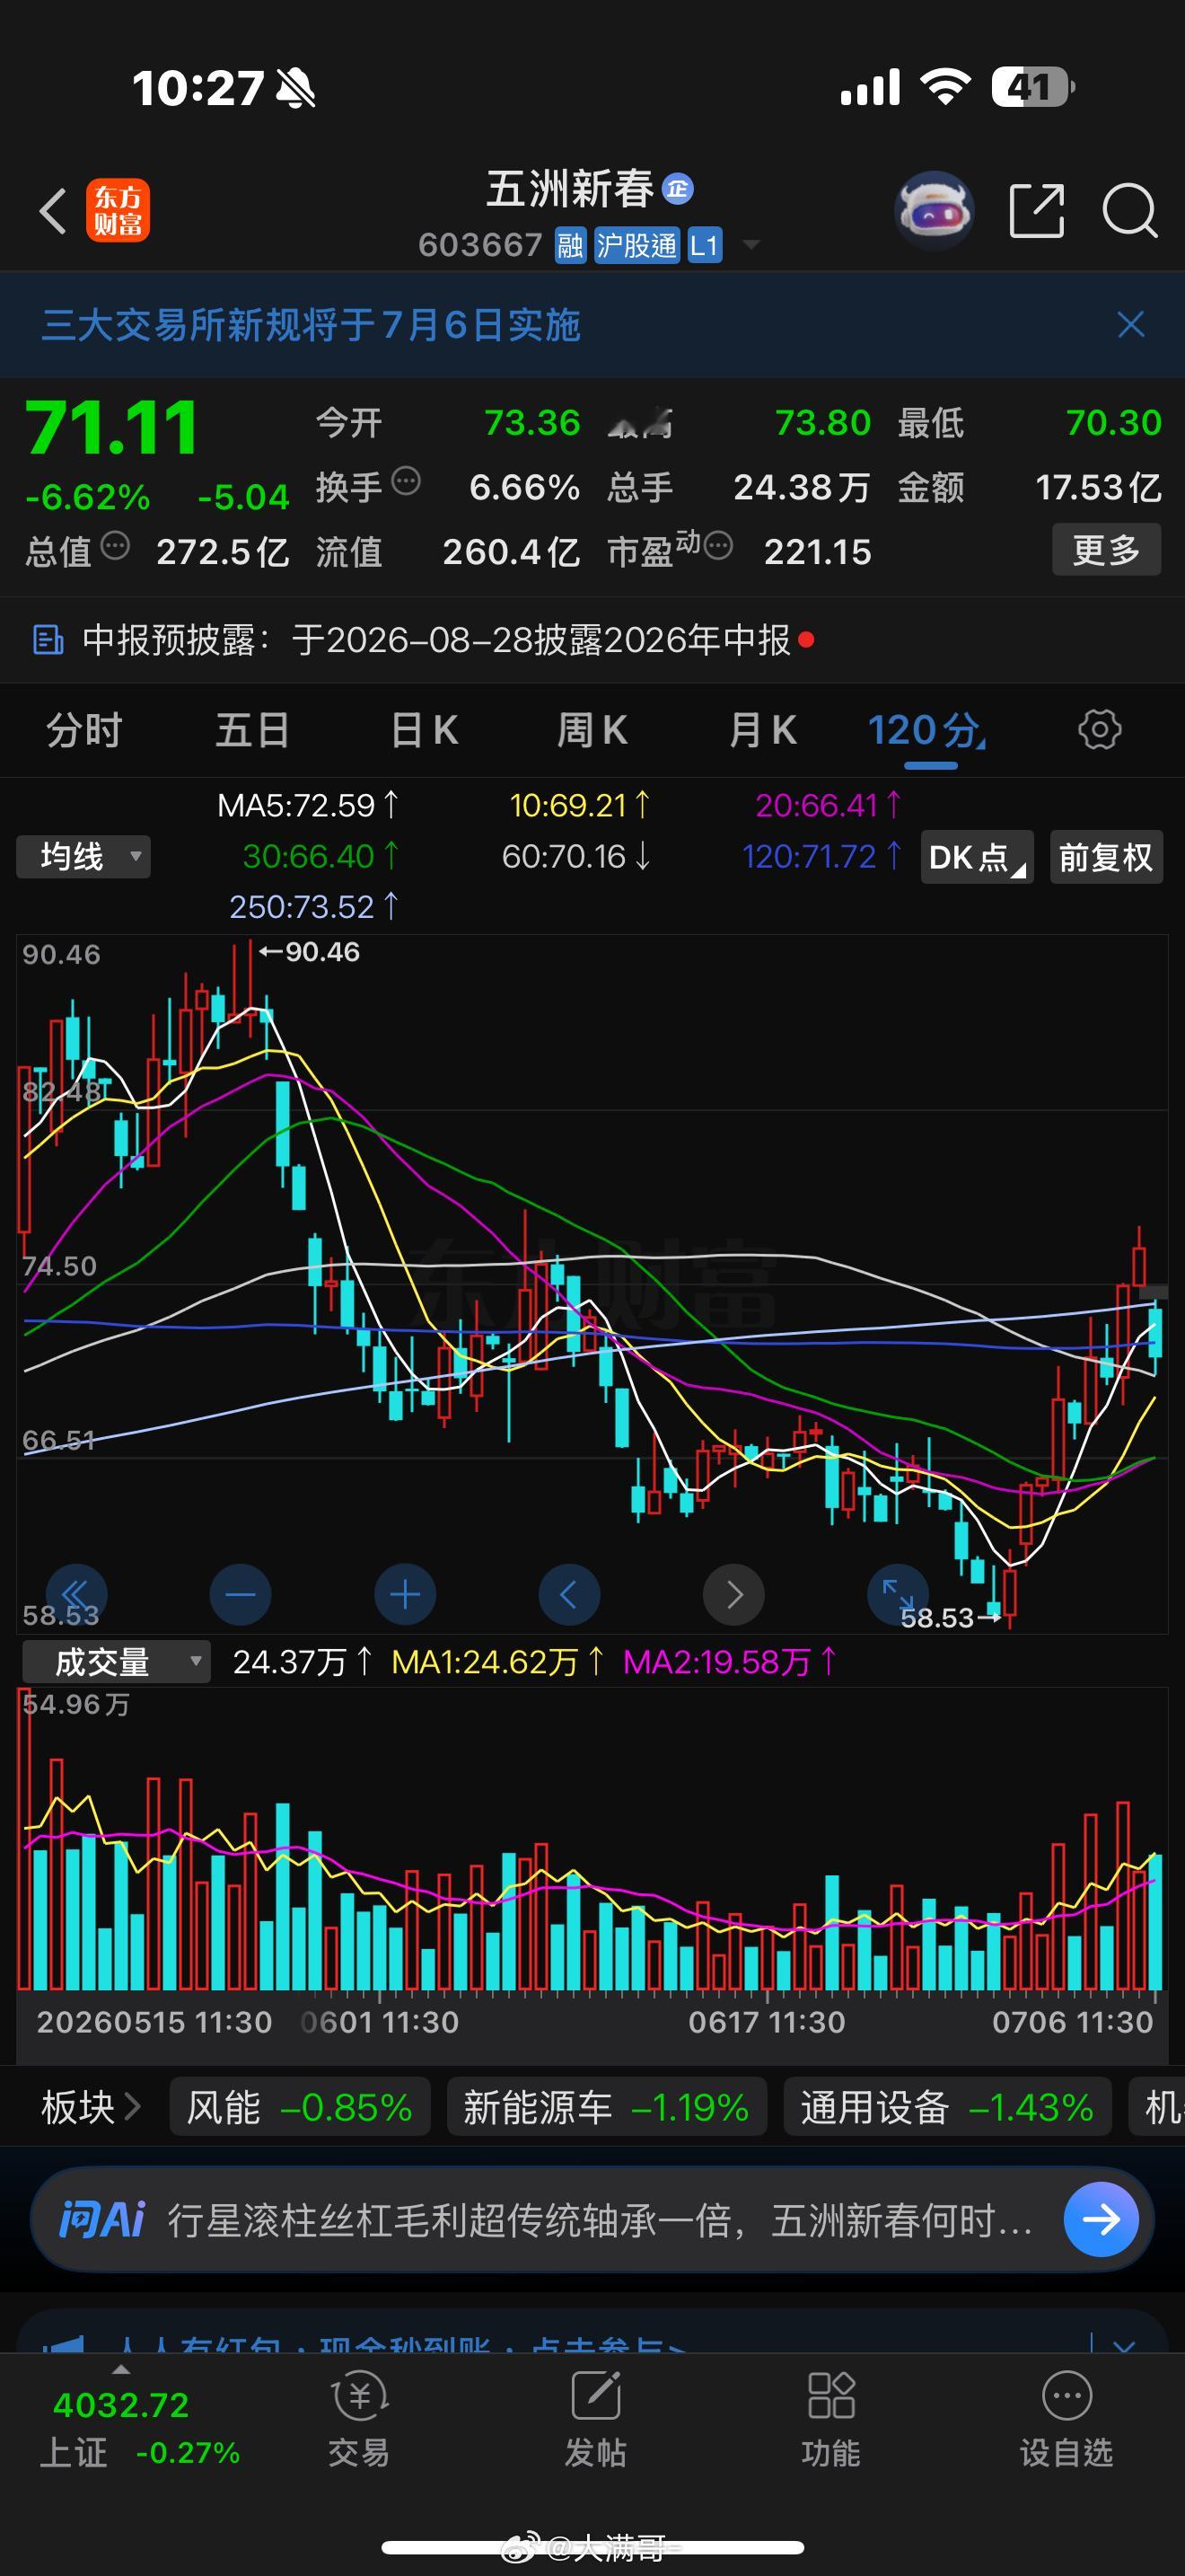Open chart settings gear icon
The width and height of the screenshot is (1185, 2576).
coord(1100,730)
